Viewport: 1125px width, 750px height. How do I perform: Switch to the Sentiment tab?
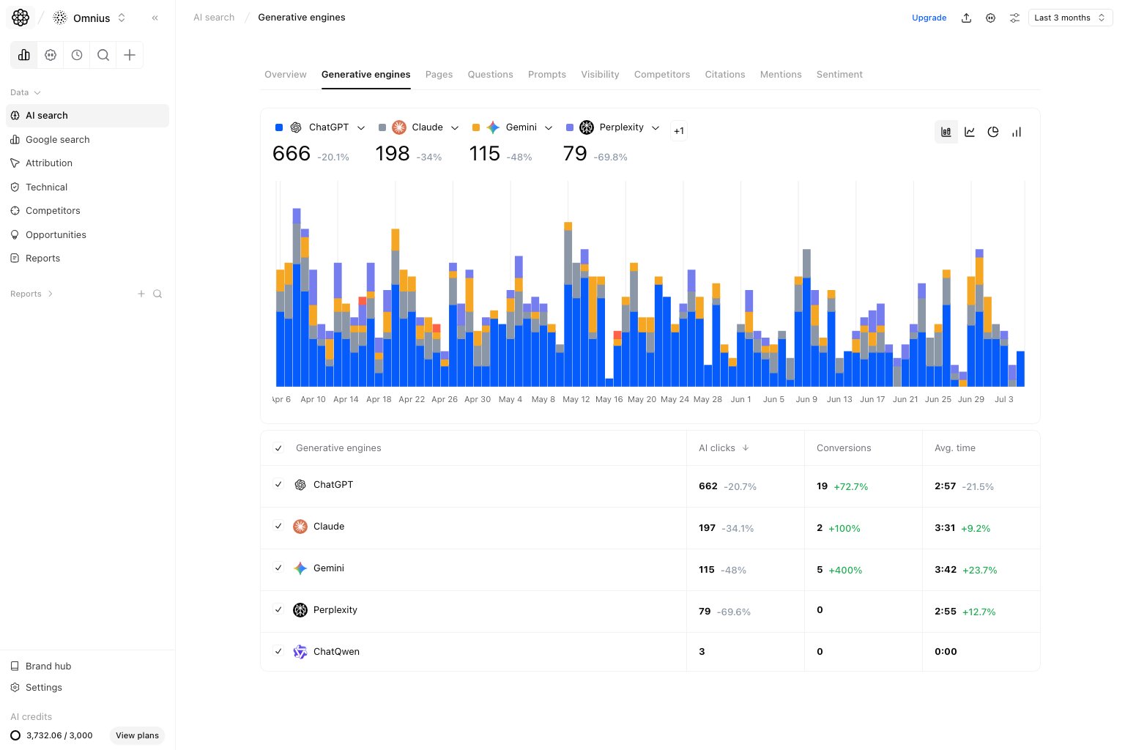839,75
